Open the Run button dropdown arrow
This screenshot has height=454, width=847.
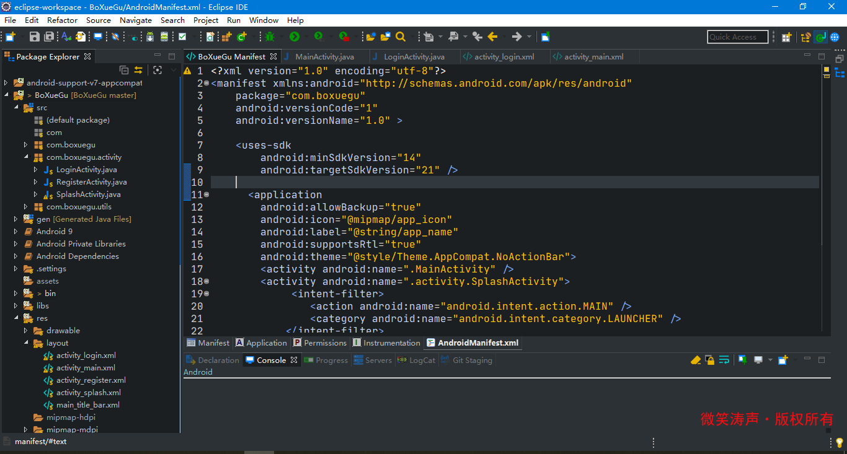pos(306,37)
